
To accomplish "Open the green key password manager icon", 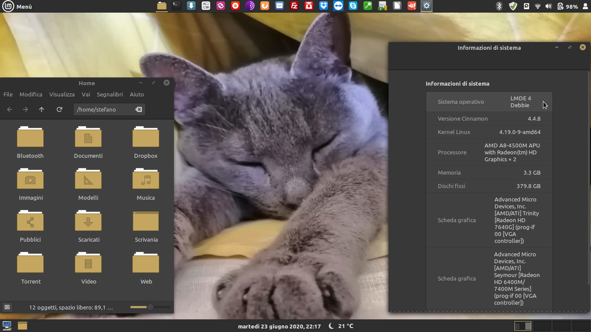I will pos(368,6).
